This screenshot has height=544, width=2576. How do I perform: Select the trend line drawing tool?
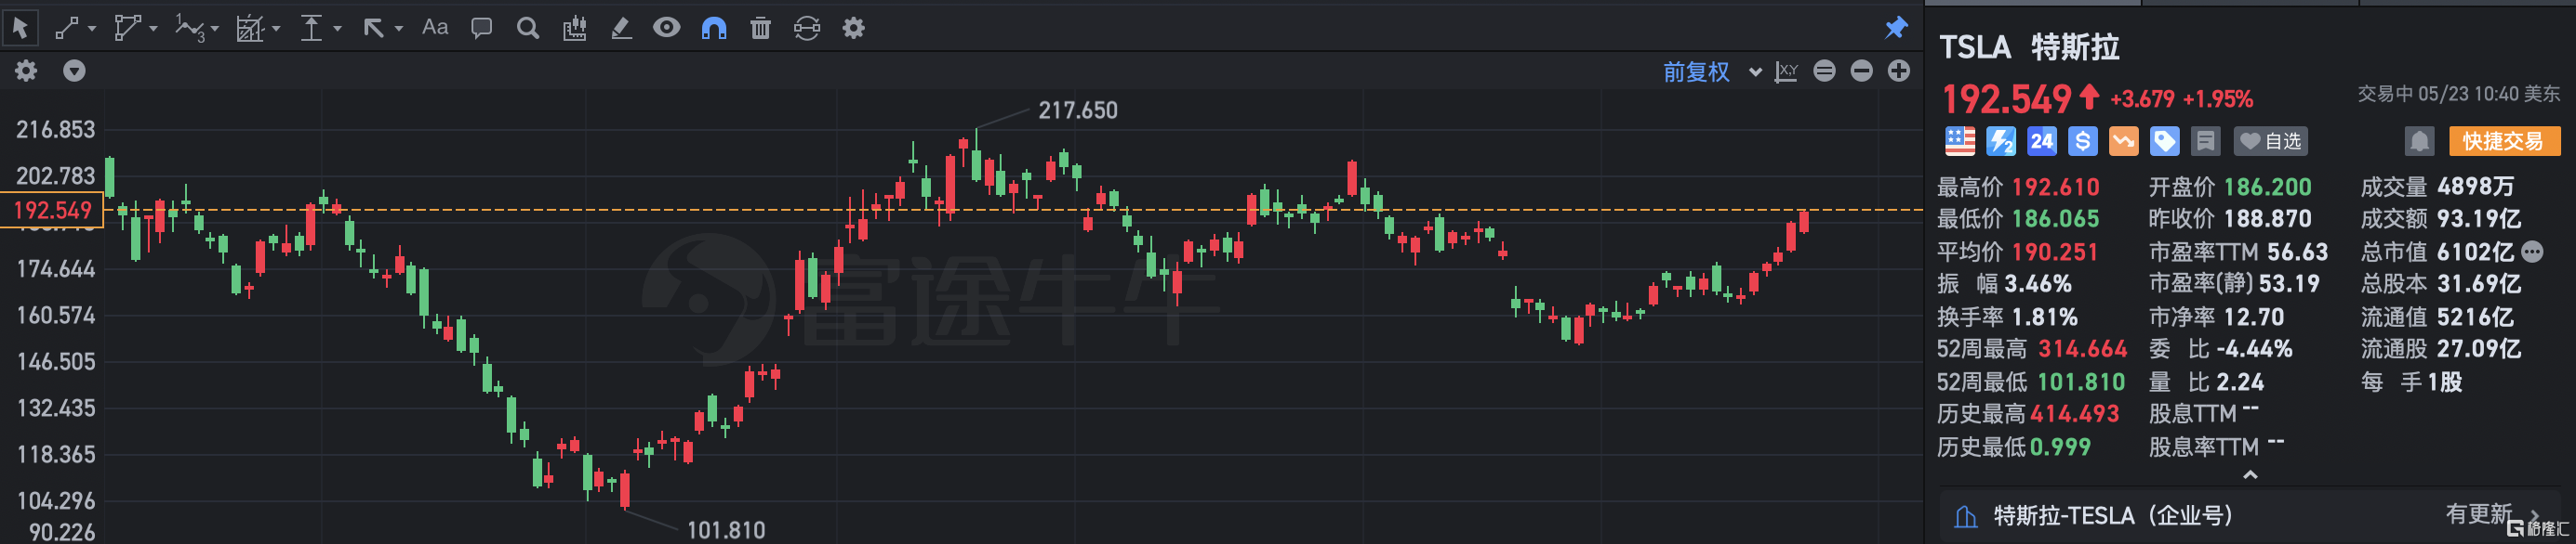pyautogui.click(x=66, y=28)
